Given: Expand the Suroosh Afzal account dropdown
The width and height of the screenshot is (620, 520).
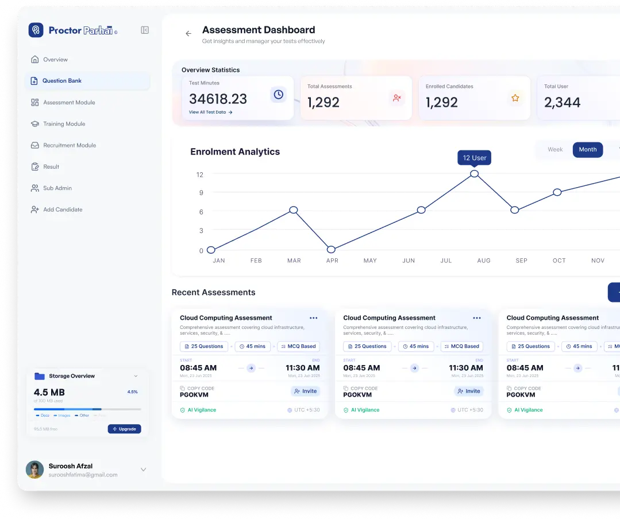Looking at the screenshot, I should 144,470.
